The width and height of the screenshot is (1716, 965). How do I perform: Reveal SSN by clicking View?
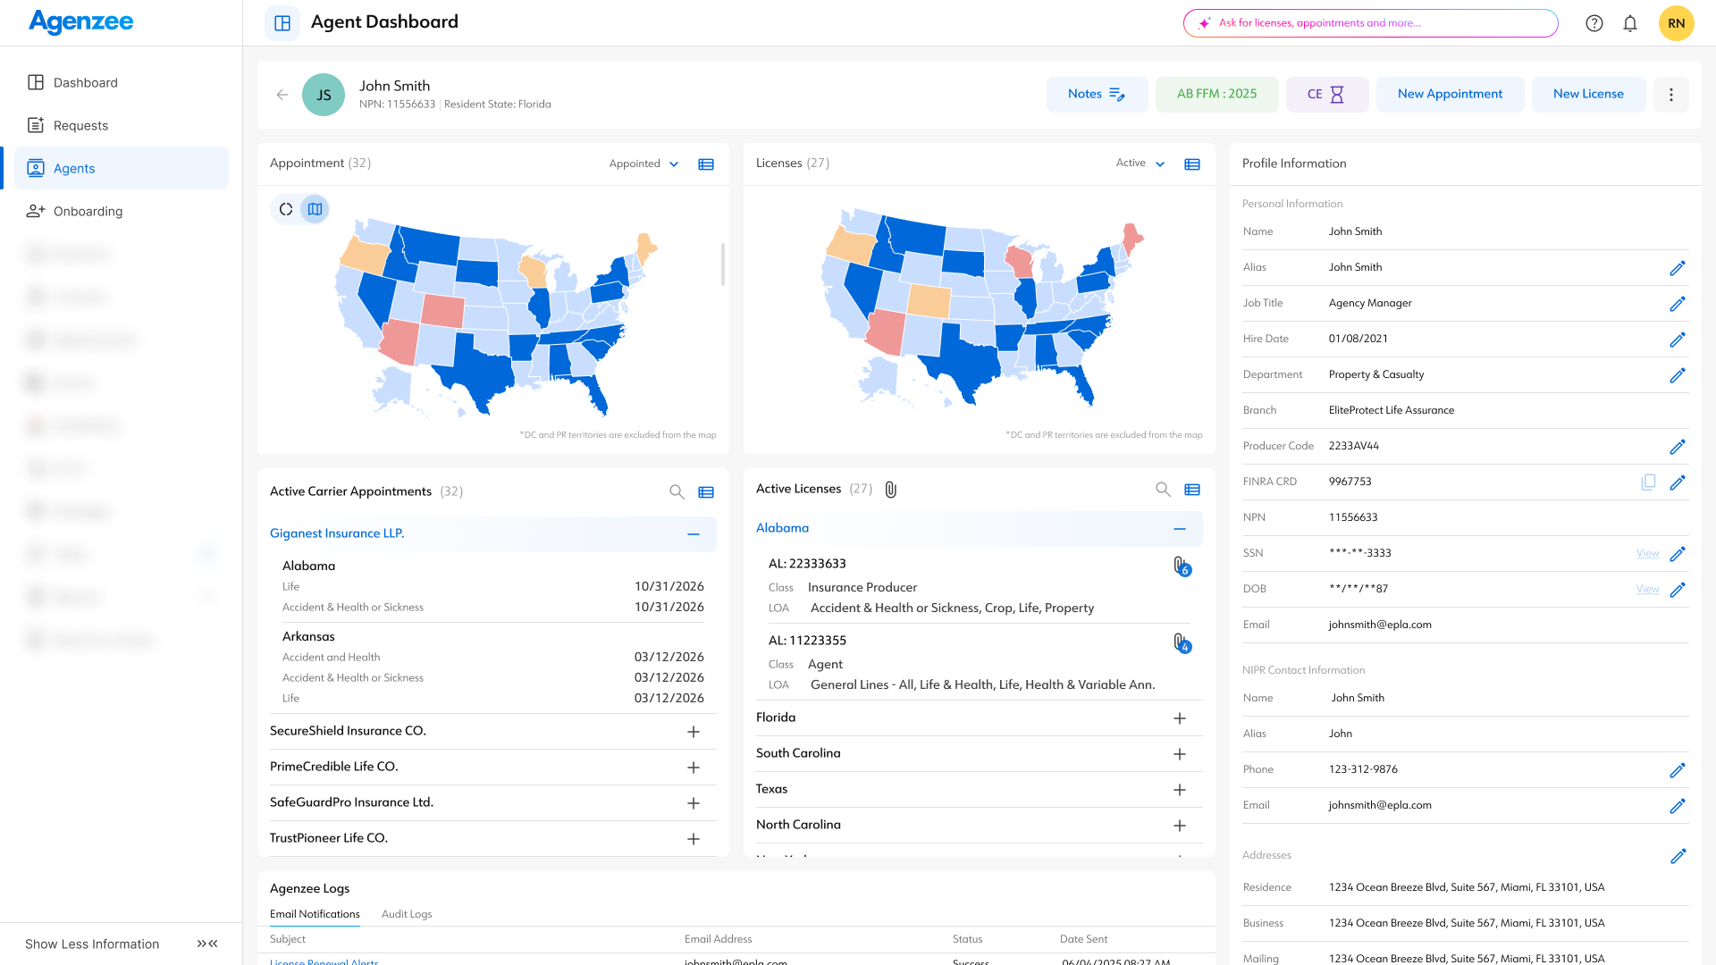pos(1647,553)
